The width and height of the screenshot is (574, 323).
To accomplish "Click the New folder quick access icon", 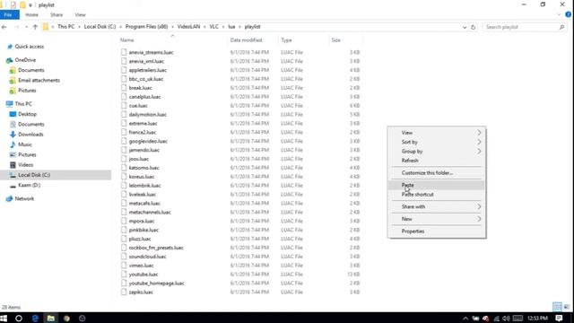I will [22, 5].
